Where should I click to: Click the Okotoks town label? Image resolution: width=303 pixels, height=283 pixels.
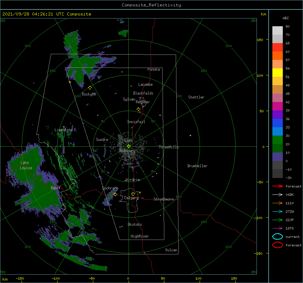coord(135,224)
